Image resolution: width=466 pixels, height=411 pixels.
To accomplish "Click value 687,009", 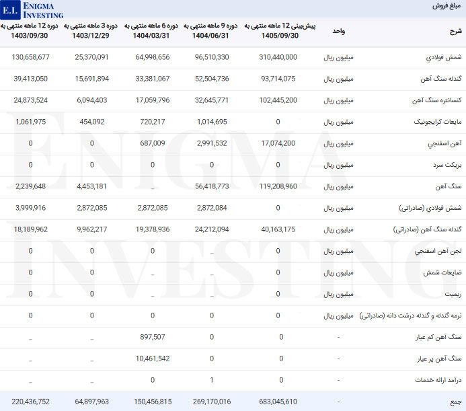I will point(153,143).
